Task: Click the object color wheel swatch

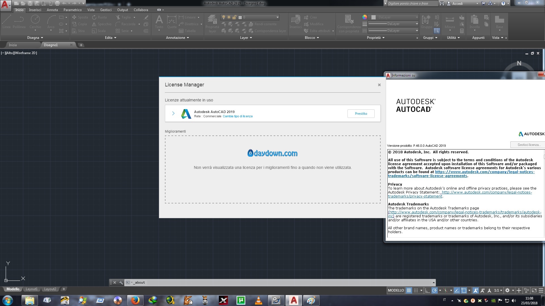Action: [365, 17]
